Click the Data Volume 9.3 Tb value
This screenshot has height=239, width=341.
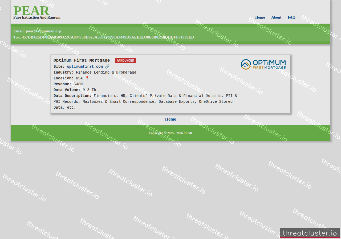[x=89, y=90]
